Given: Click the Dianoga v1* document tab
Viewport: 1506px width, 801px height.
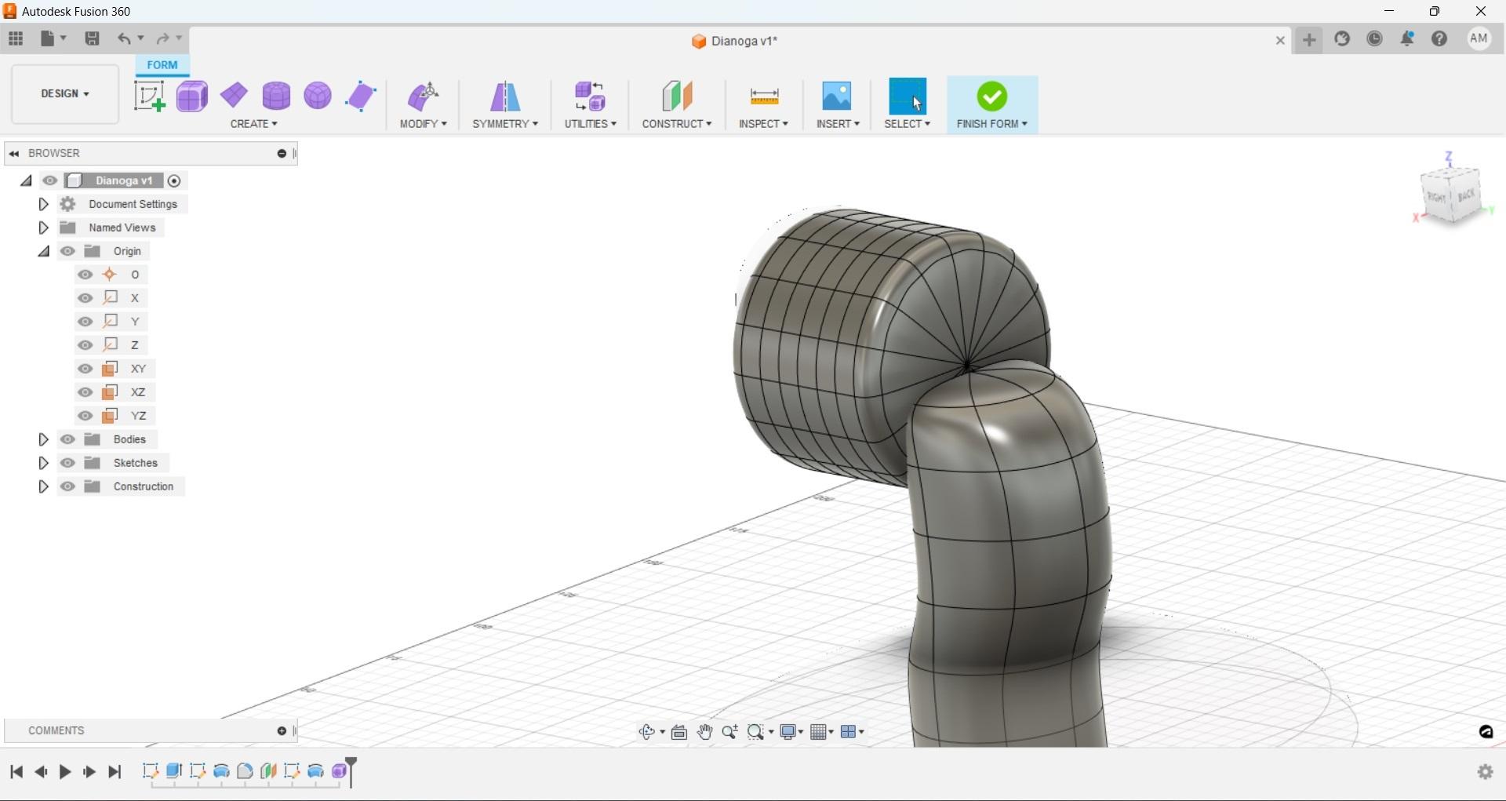Looking at the screenshot, I should [x=735, y=41].
